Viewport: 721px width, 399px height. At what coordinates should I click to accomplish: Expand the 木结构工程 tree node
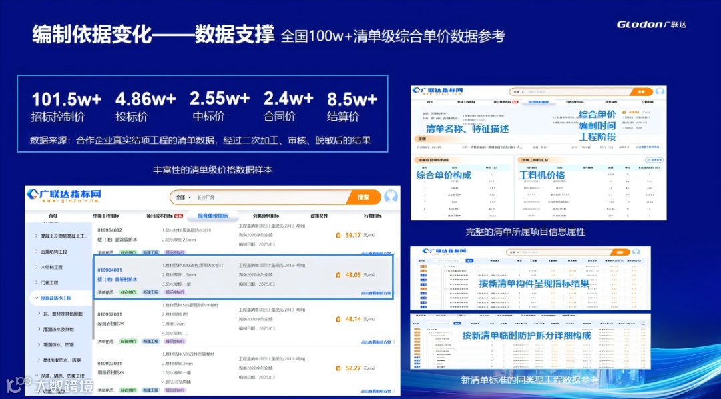coord(37,267)
